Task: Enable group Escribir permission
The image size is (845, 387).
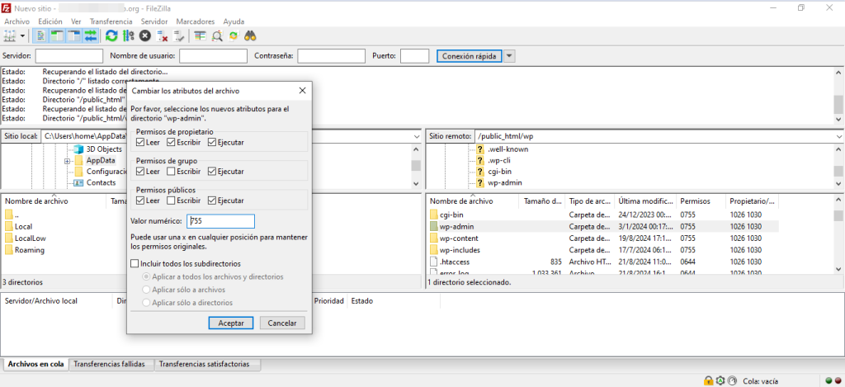Action: point(170,172)
